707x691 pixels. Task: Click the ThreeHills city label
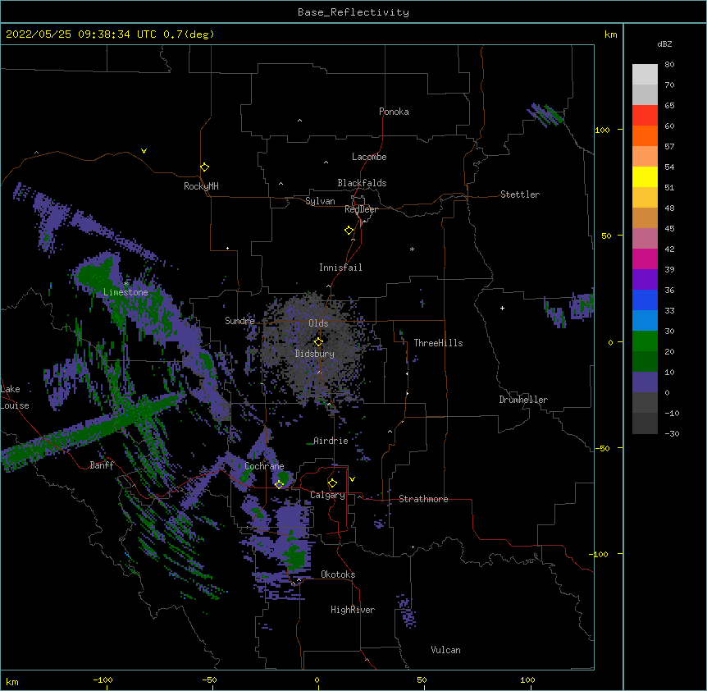point(438,343)
